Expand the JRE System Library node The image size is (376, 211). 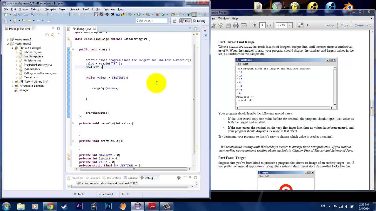click(12, 82)
